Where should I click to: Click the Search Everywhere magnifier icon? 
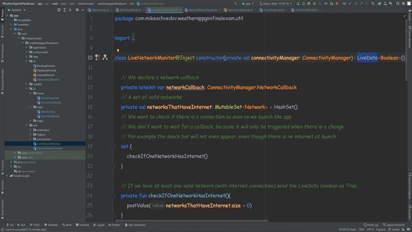point(398,3)
